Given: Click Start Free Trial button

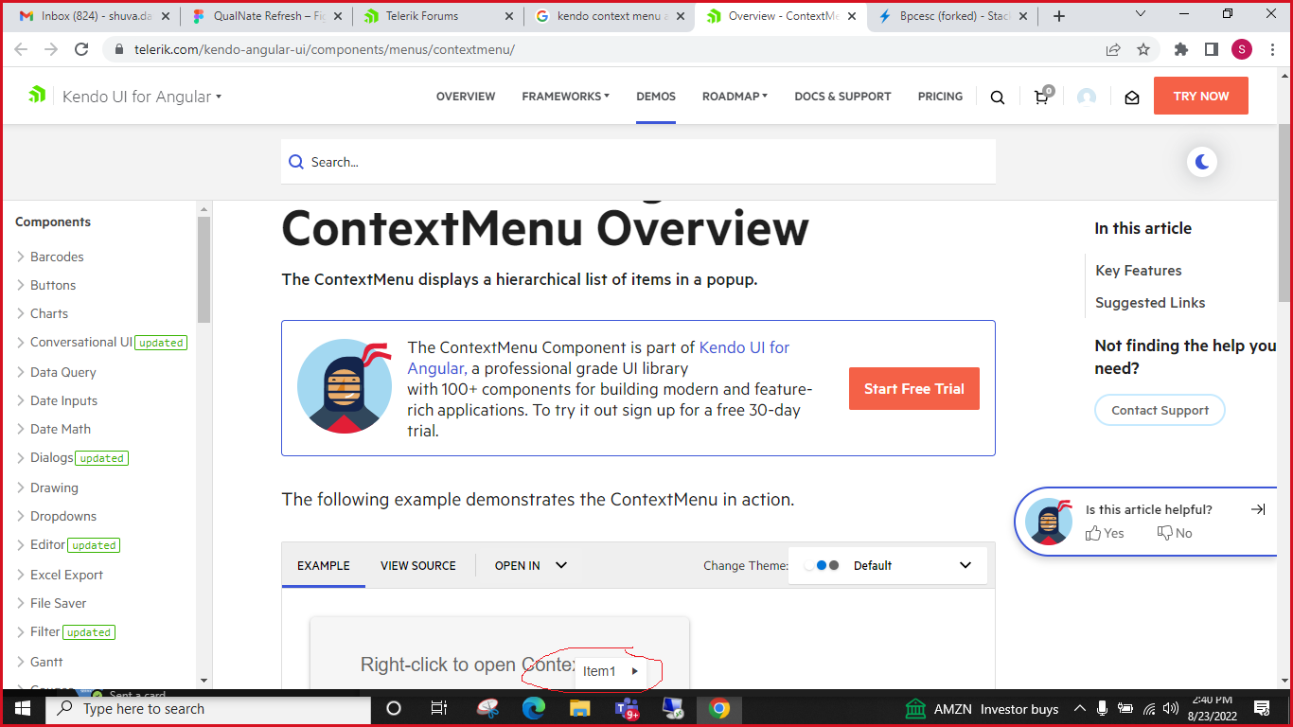Looking at the screenshot, I should 914,388.
